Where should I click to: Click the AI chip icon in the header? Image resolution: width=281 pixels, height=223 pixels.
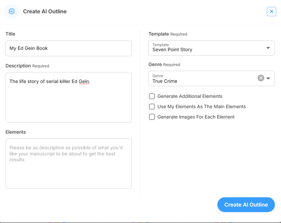(12, 11)
